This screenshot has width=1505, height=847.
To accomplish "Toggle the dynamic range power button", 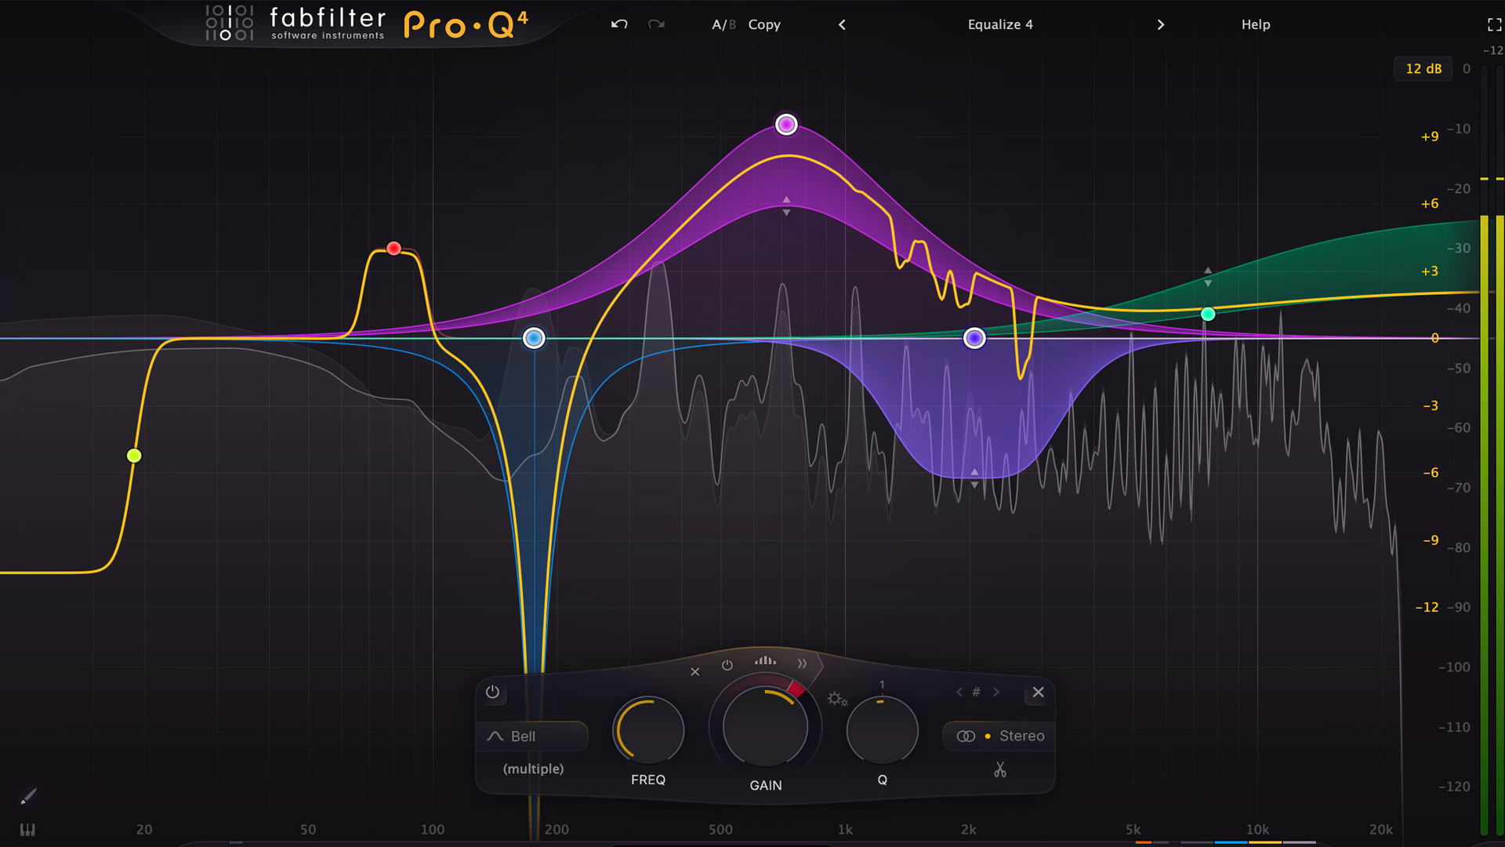I will 727,665.
